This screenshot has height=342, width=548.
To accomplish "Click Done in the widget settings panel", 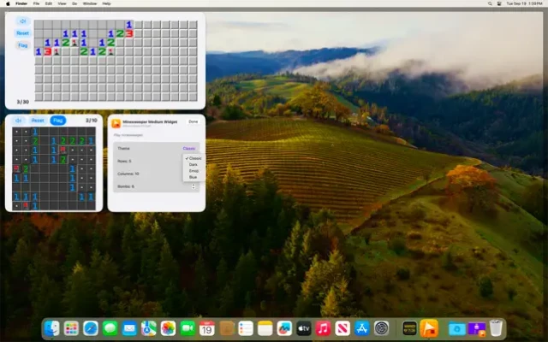I will (193, 121).
